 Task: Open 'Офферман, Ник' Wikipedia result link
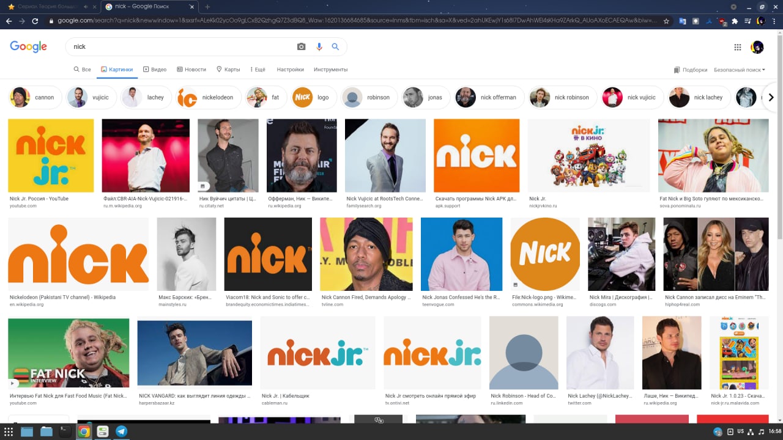pos(300,199)
